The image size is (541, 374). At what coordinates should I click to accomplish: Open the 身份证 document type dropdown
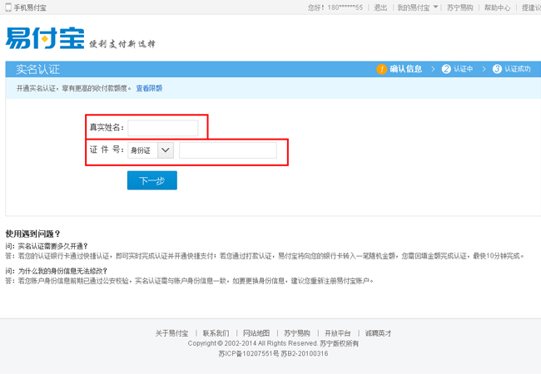(151, 150)
